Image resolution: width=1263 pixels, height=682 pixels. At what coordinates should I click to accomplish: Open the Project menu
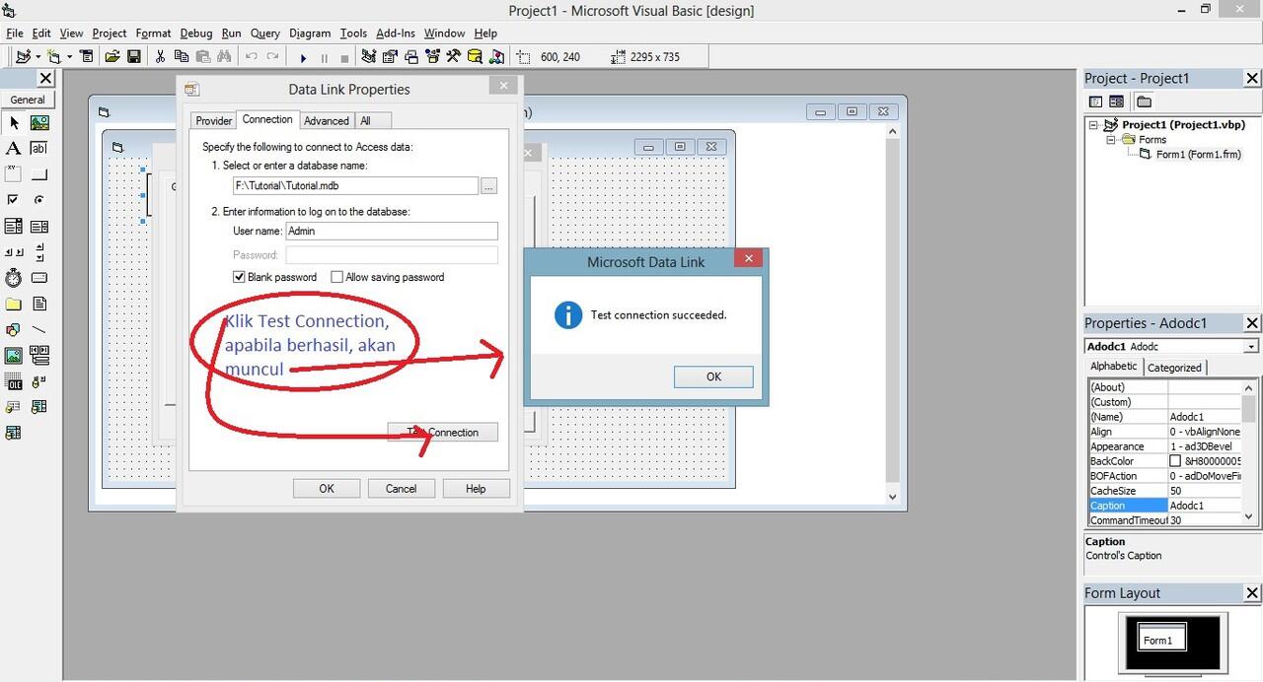(x=110, y=33)
